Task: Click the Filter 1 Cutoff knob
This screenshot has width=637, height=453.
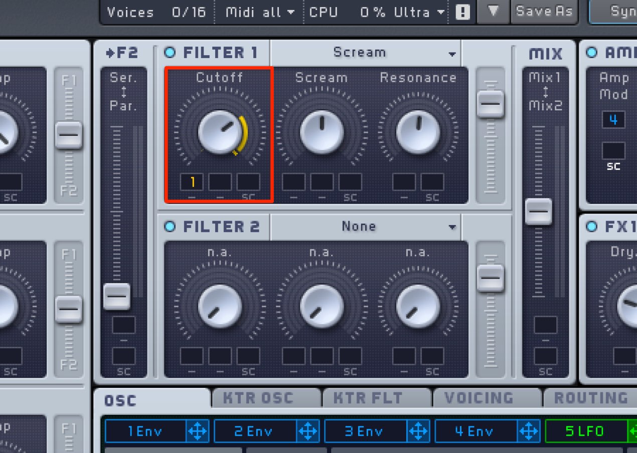Action: coord(220,132)
